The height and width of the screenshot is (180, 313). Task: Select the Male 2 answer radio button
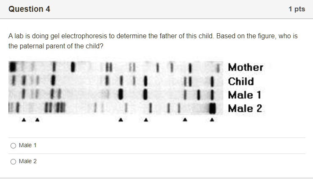pos(13,161)
